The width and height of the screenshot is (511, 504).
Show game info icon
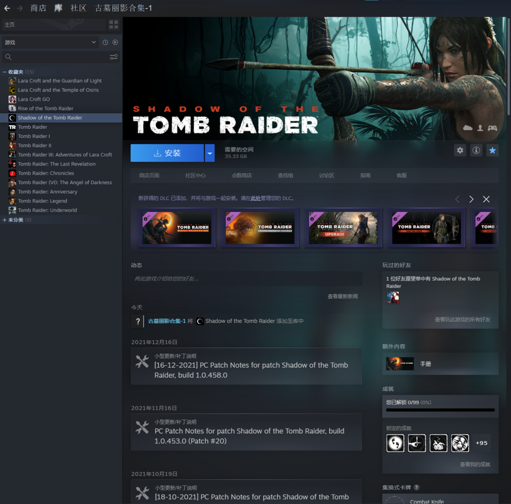pos(476,150)
